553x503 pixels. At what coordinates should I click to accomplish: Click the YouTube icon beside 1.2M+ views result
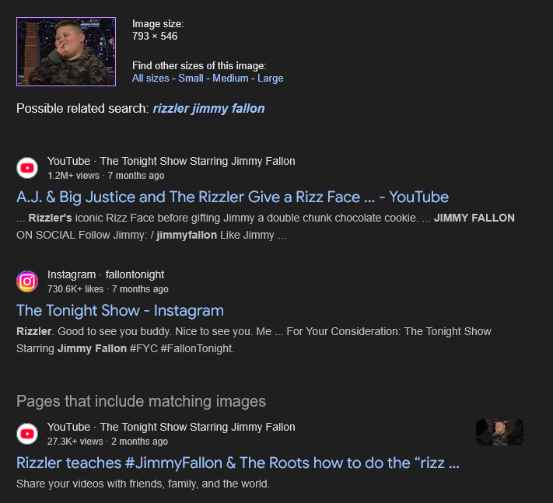[27, 168]
